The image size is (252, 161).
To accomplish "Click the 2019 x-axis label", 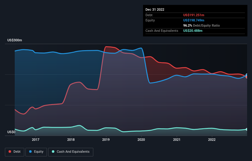I will [x=106, y=140].
